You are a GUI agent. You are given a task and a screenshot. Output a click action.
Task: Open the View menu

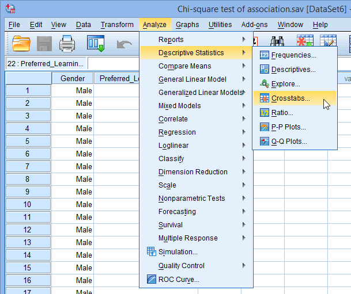tap(58, 25)
